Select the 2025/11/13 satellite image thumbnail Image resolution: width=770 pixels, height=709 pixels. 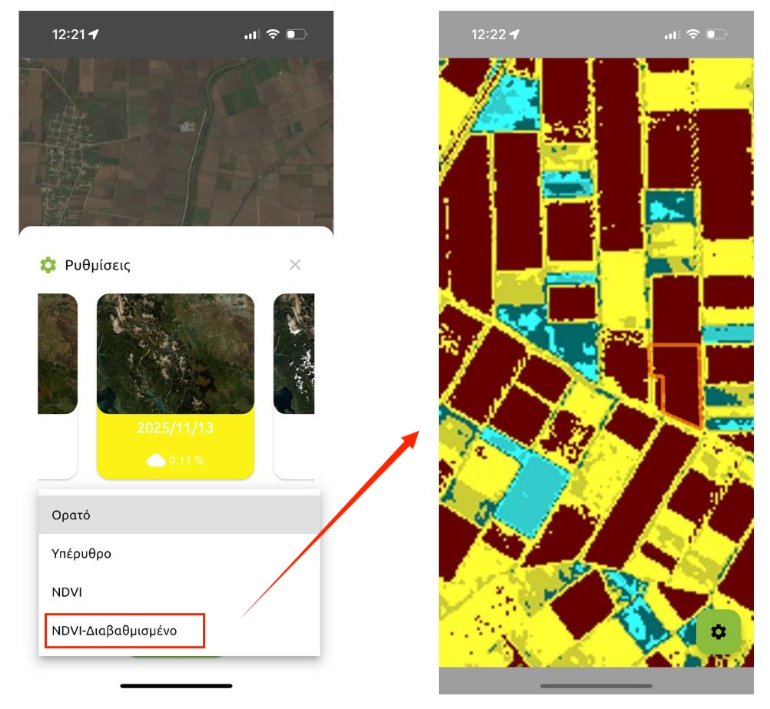(x=175, y=353)
